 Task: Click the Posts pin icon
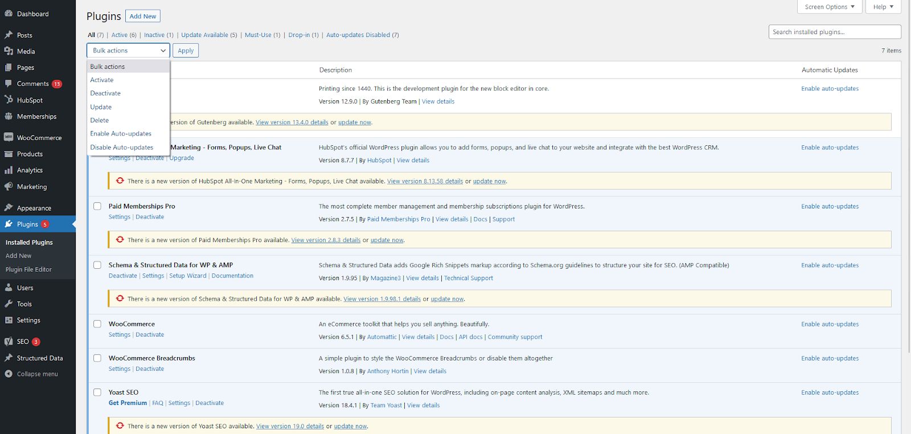coord(9,35)
